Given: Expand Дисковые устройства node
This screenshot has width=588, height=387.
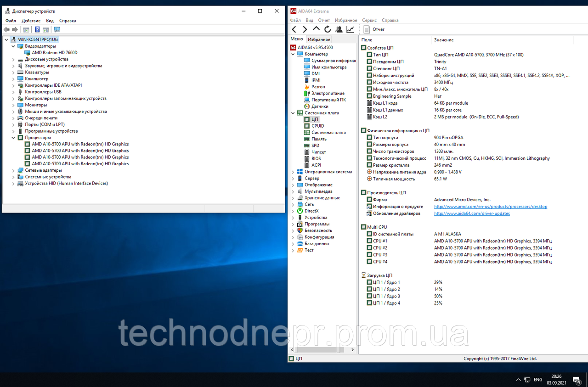Looking at the screenshot, I should click(x=13, y=59).
